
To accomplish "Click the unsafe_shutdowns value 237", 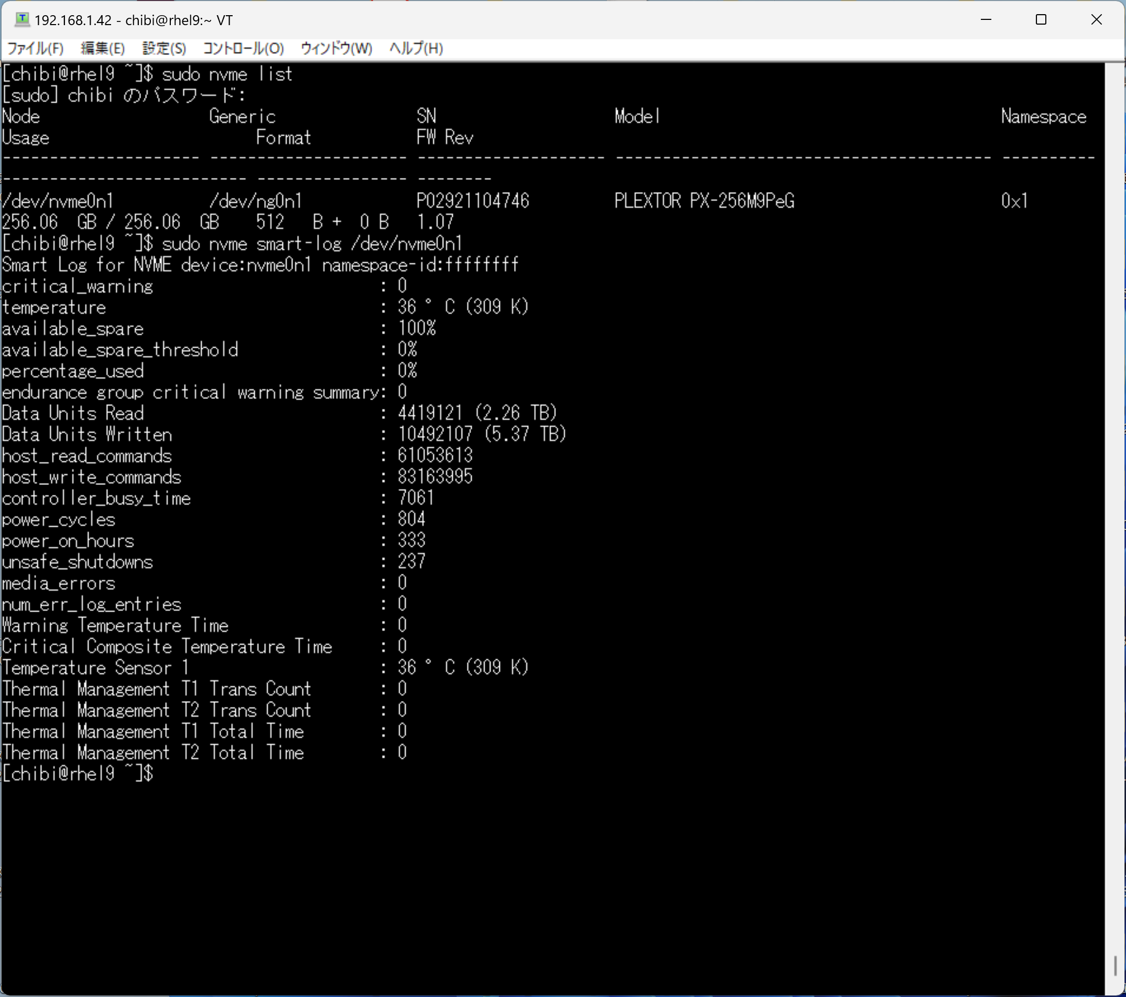I will 411,561.
